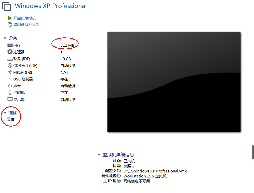254x193 pixels.
Task: Collapse the 设备 devices section
Action: [x=5, y=38]
